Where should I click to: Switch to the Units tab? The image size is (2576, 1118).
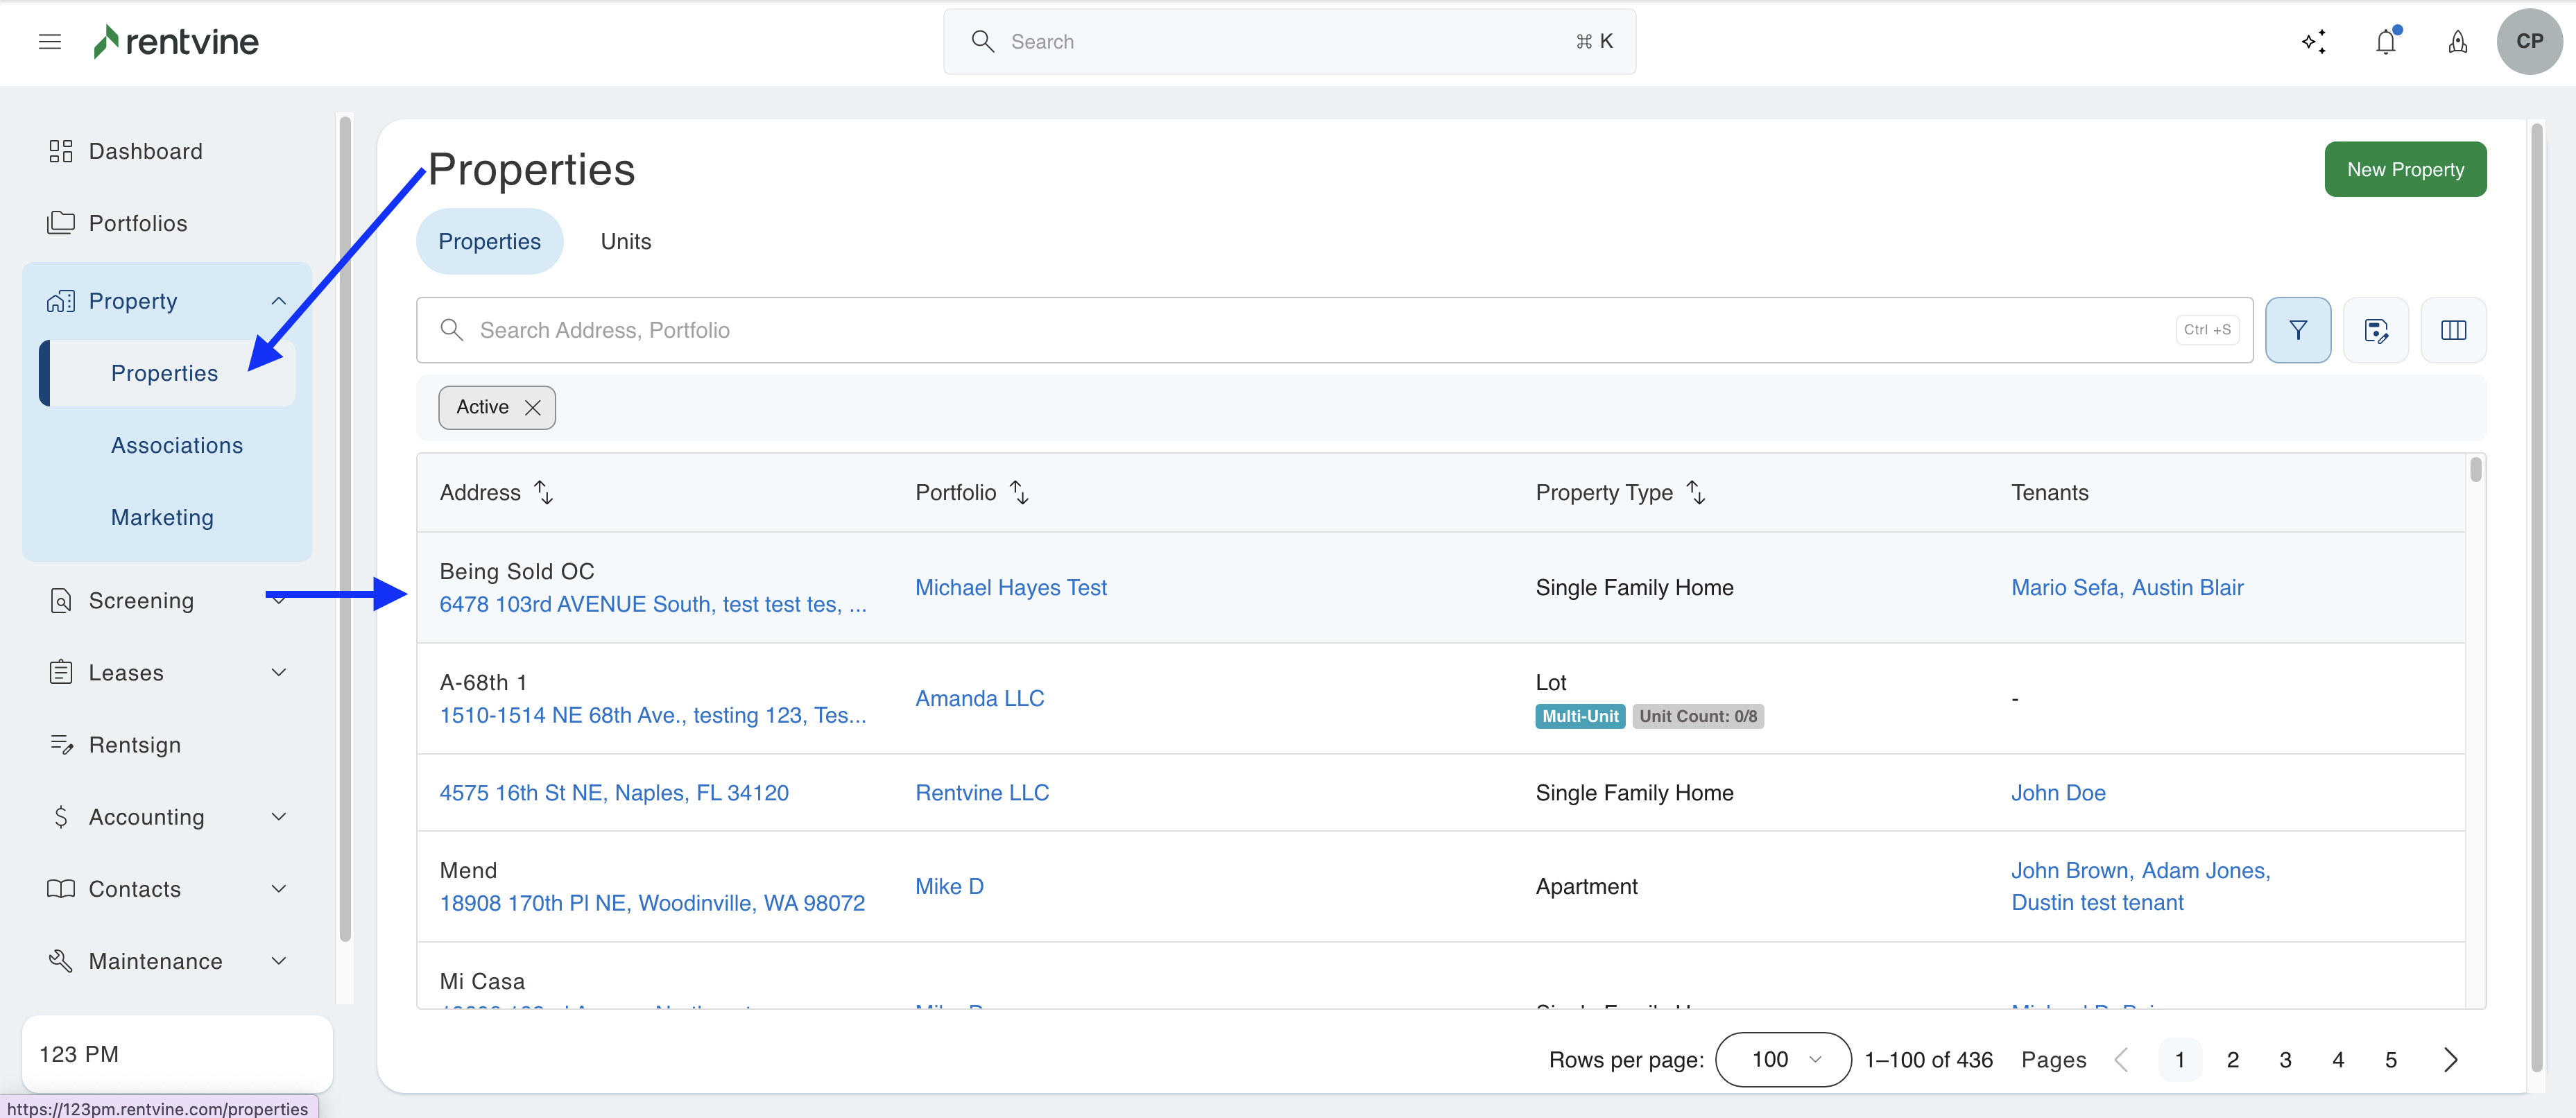click(x=625, y=241)
